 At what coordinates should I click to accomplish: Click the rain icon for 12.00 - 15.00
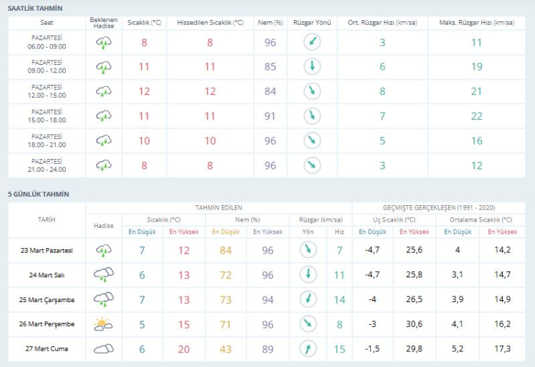tap(104, 91)
